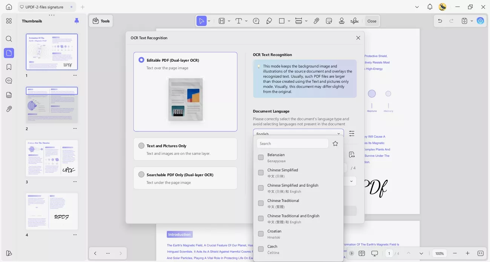Viewport: 490px width, 262px height.
Task: Pin the Thumbnails panel
Action: [x=77, y=21]
